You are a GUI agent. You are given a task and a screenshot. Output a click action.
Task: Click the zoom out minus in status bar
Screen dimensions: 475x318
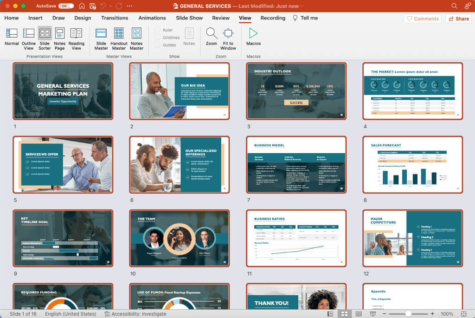point(385,314)
